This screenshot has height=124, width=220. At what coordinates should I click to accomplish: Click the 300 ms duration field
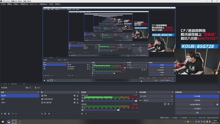coord(156,100)
